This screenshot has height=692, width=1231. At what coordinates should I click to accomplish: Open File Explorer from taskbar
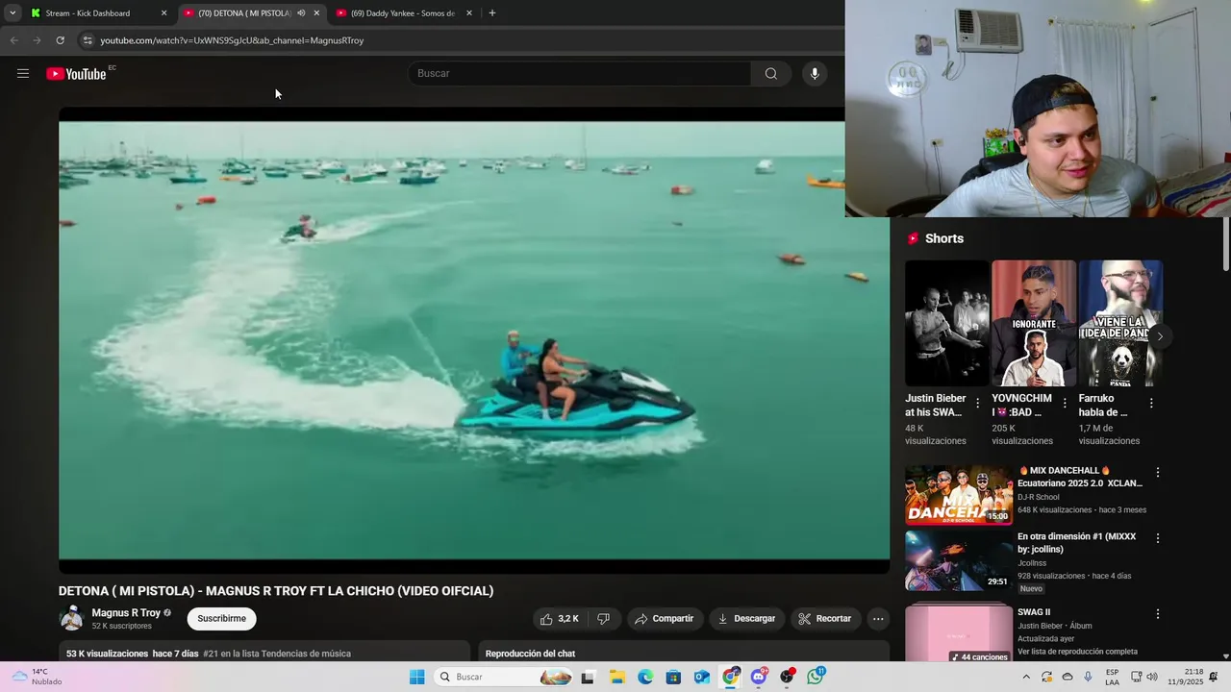pyautogui.click(x=616, y=677)
